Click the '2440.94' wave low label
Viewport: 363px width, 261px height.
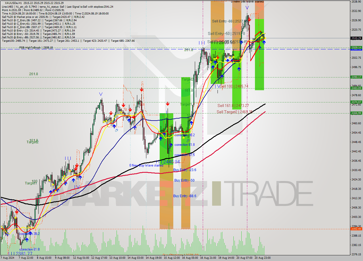(171, 162)
